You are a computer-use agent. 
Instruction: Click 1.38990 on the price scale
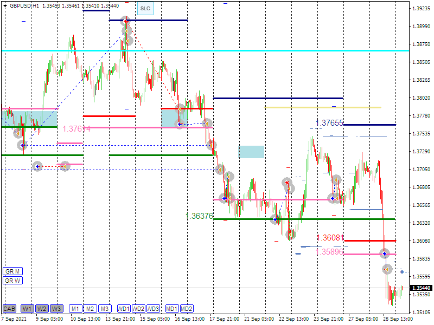422,26
